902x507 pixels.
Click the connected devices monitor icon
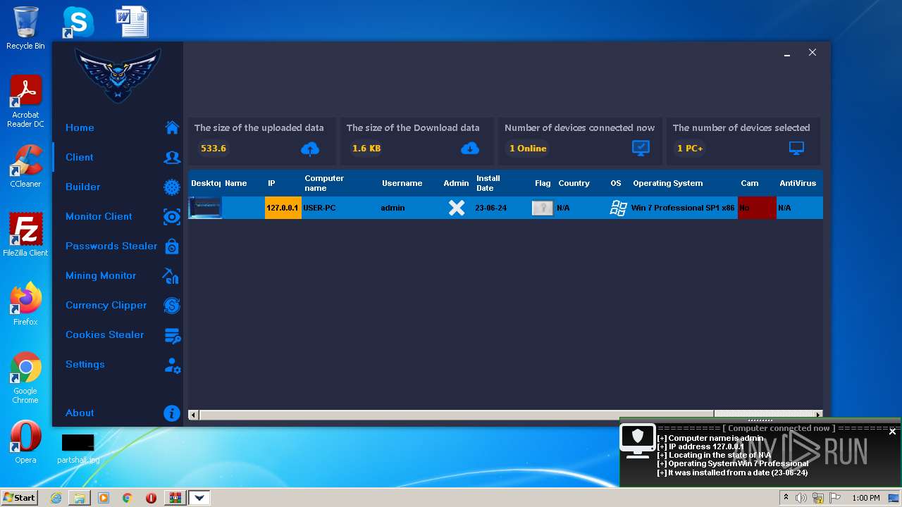pos(641,149)
